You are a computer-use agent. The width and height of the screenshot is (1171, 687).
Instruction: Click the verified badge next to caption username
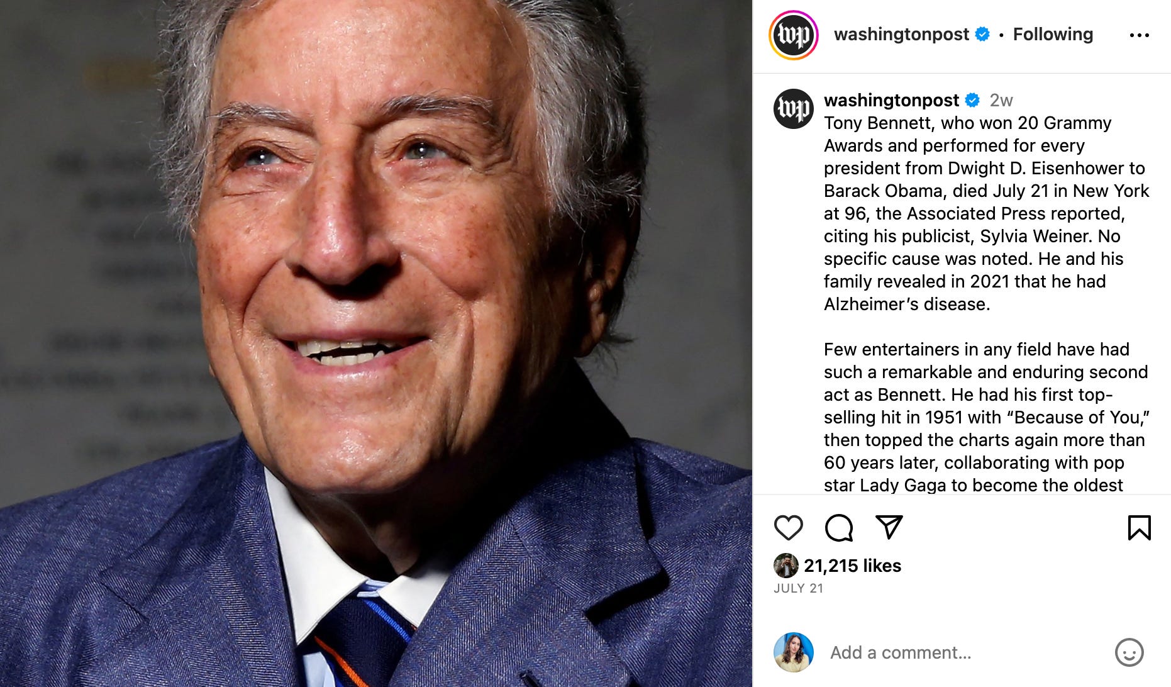(972, 100)
